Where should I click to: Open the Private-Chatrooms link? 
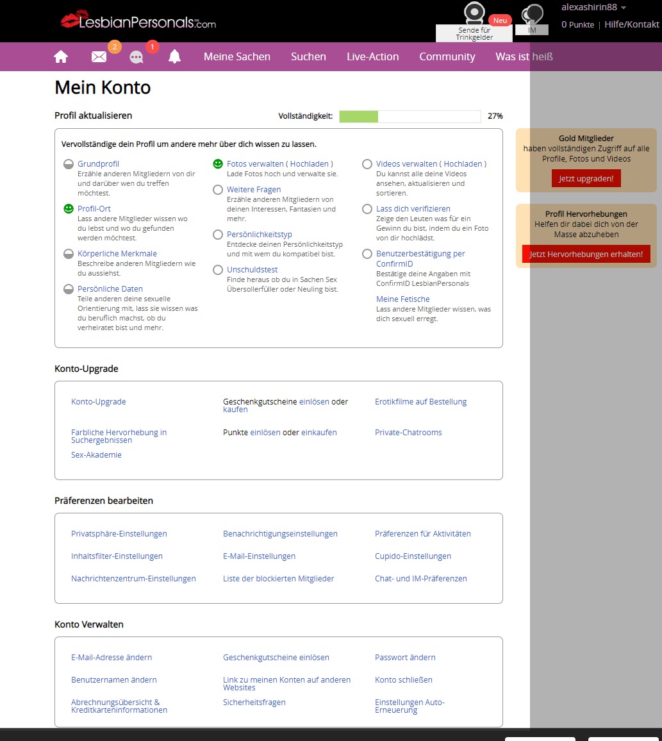coord(408,433)
